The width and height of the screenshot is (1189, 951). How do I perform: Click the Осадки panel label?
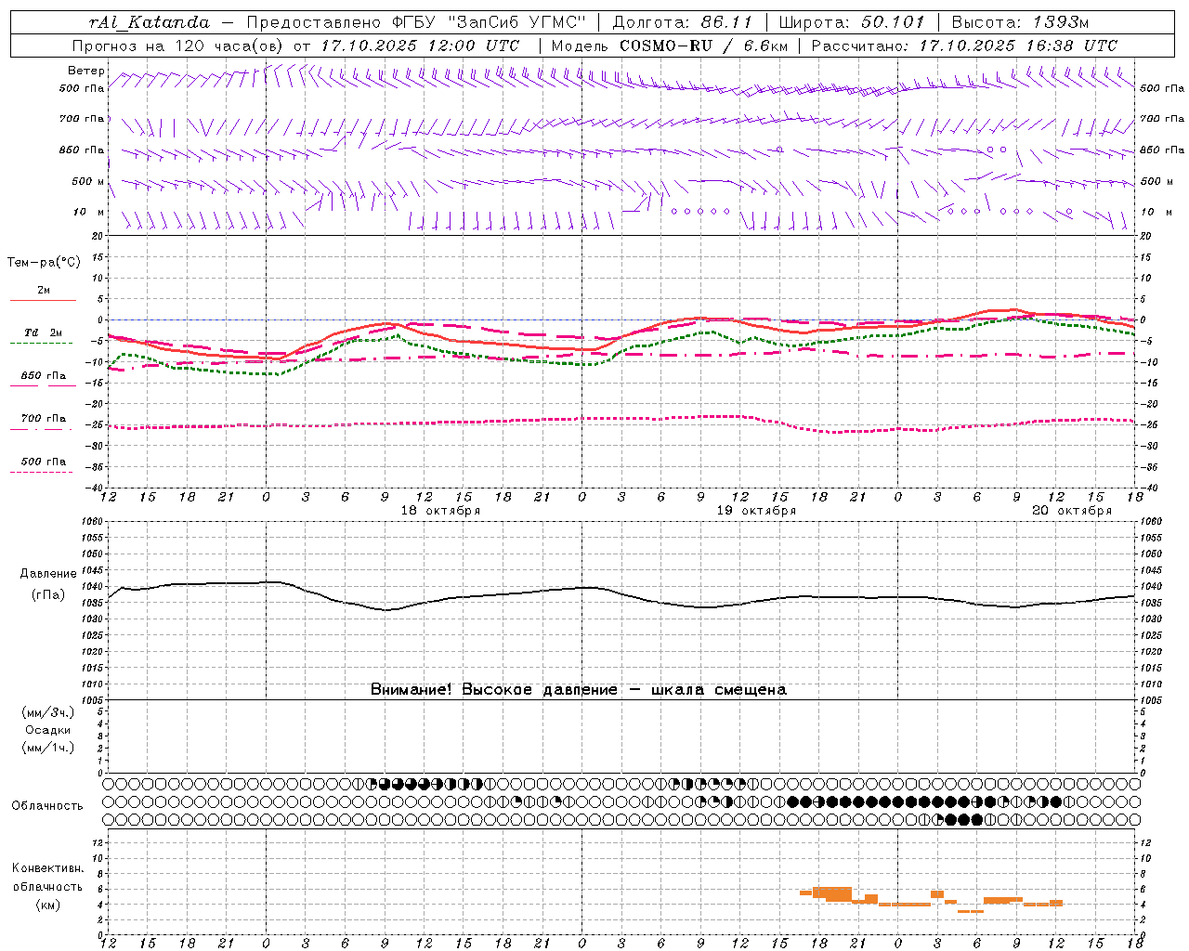[48, 730]
